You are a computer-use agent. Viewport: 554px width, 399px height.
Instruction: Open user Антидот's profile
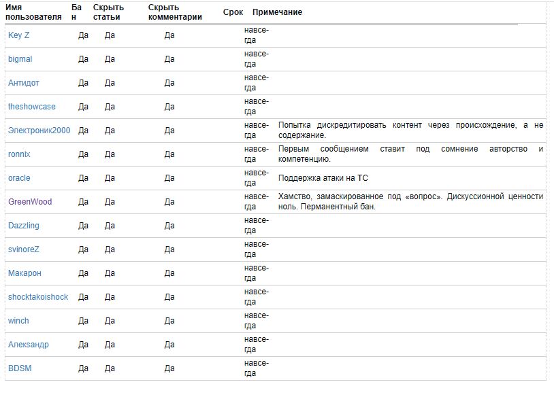click(x=24, y=83)
